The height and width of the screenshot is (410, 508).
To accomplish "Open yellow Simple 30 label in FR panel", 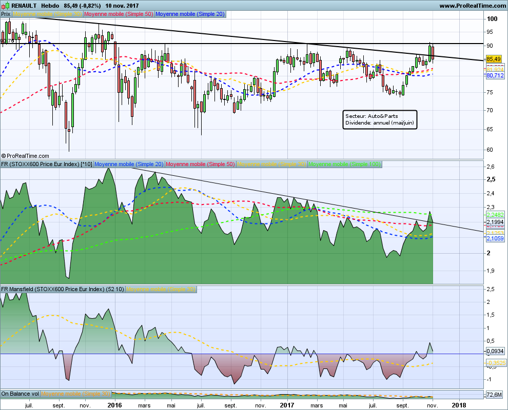I will (x=271, y=165).
